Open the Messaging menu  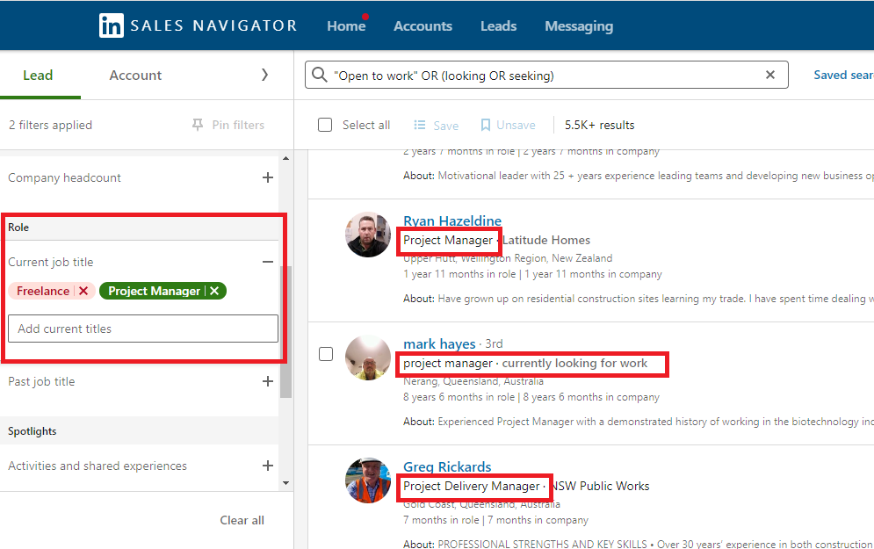click(x=579, y=26)
